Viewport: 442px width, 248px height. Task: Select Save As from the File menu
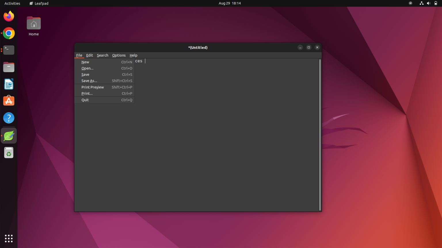coord(89,81)
